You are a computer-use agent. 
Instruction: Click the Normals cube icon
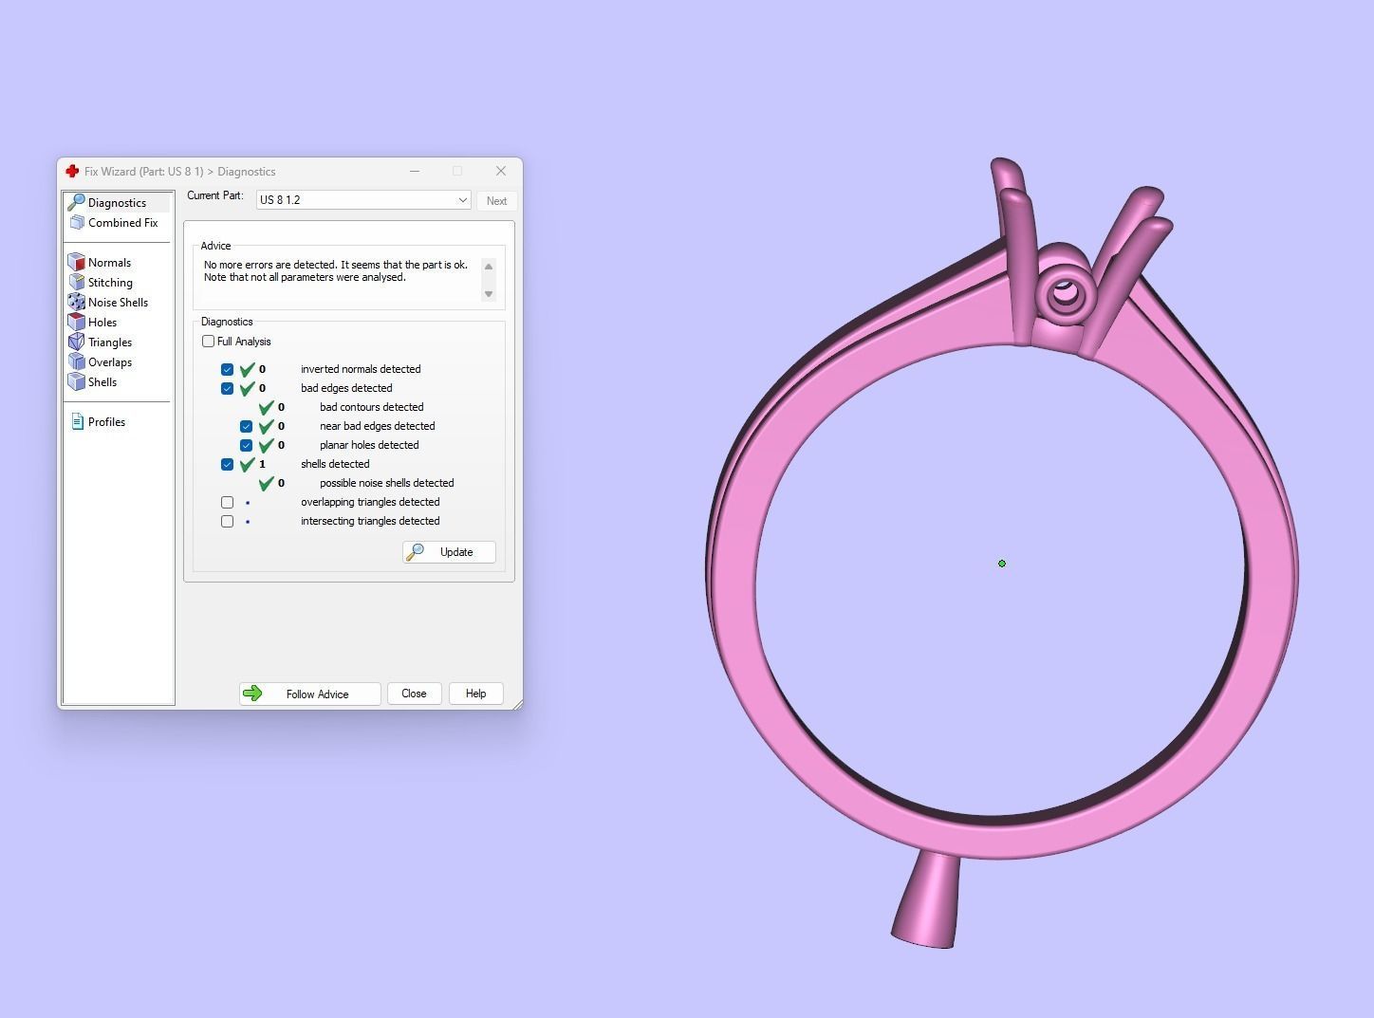[x=77, y=262]
